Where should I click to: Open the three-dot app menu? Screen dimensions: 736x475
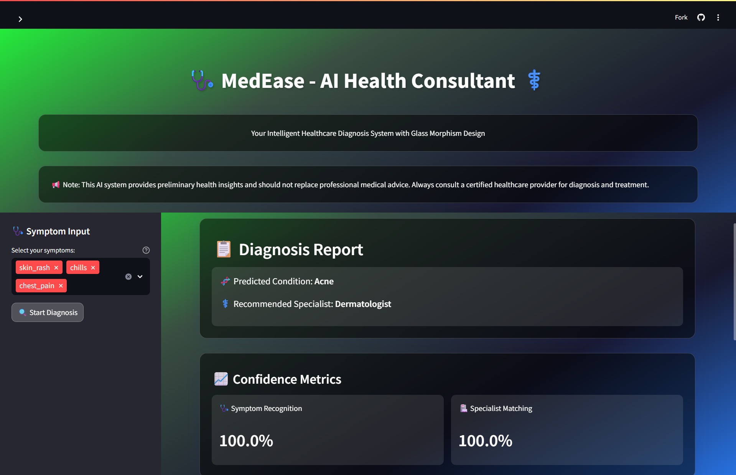click(x=718, y=17)
